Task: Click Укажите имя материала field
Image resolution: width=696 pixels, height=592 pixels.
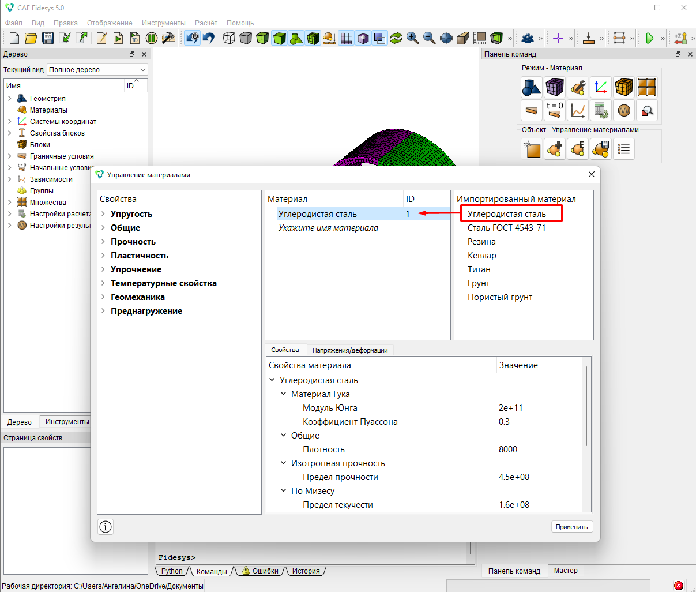Action: 328,228
